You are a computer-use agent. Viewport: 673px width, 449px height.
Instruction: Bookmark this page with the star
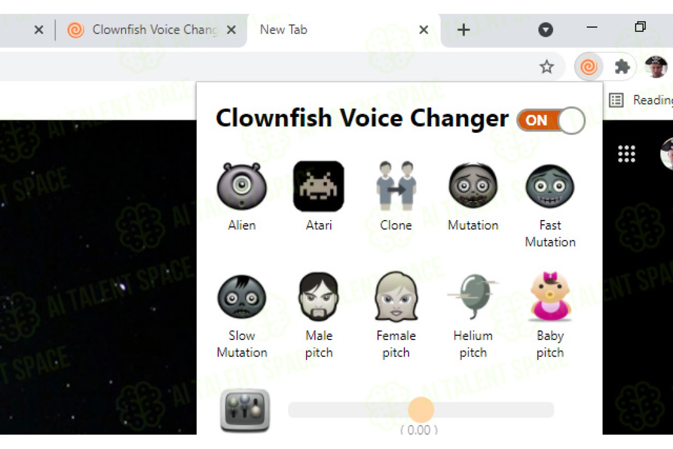coord(546,67)
